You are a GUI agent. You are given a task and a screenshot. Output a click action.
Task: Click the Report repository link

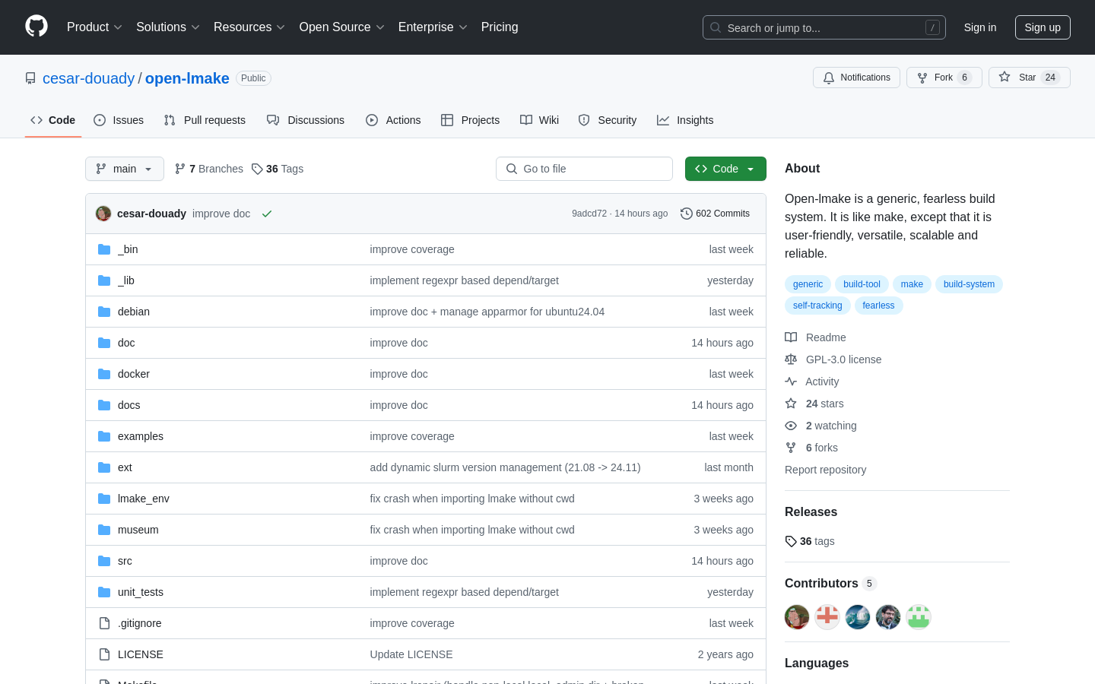[825, 470]
